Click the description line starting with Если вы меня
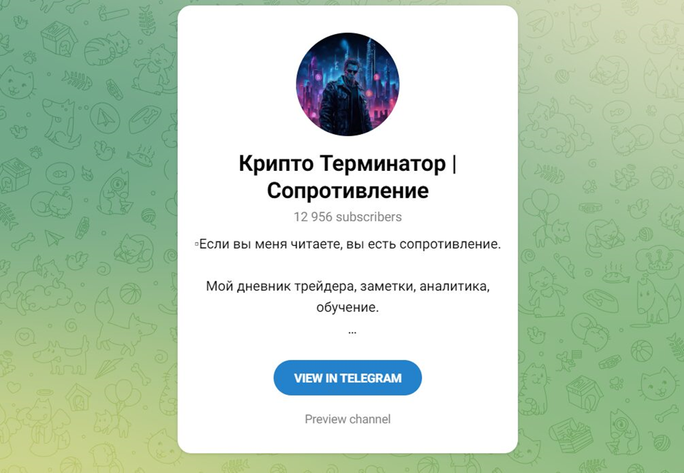Viewport: 684px width, 473px height. coord(350,244)
